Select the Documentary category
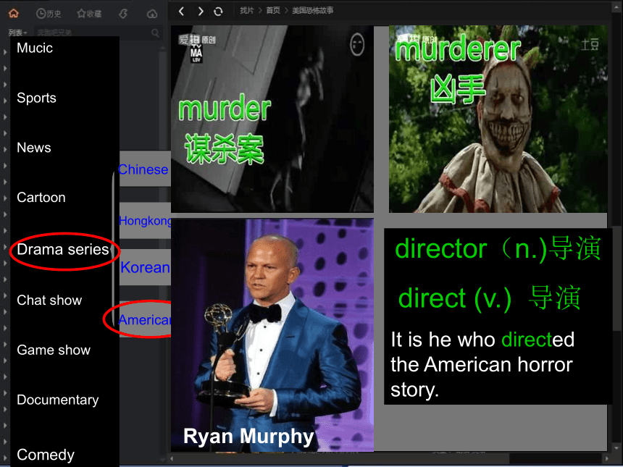The width and height of the screenshot is (623, 467). click(58, 400)
